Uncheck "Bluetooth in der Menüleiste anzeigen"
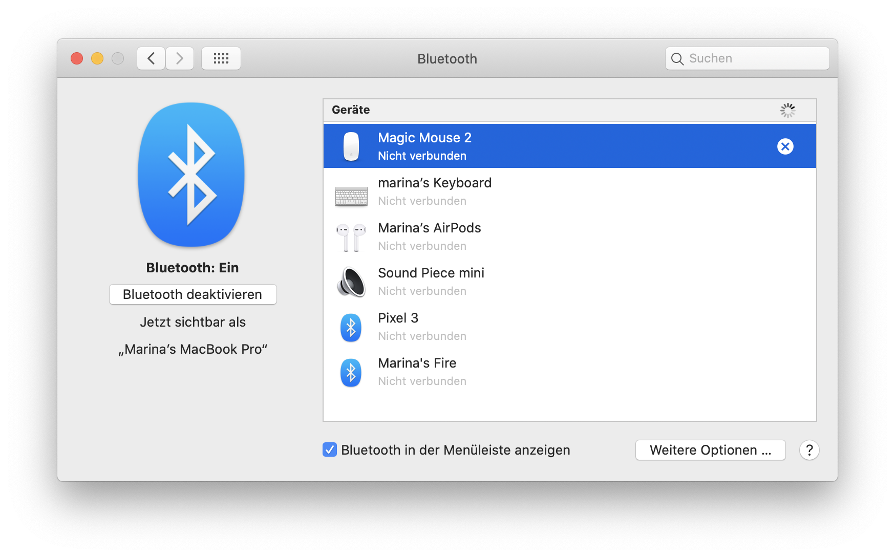The image size is (895, 557). pos(329,450)
